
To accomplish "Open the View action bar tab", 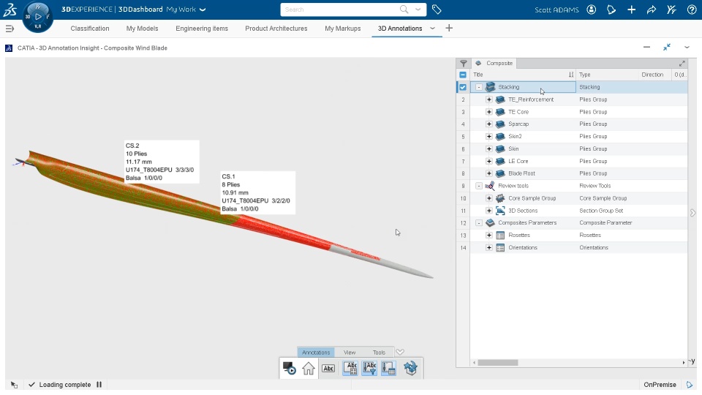I will 350,353.
